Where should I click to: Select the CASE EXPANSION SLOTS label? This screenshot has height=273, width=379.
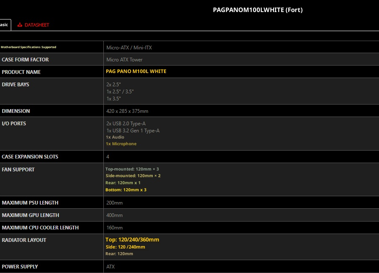[x=30, y=156]
